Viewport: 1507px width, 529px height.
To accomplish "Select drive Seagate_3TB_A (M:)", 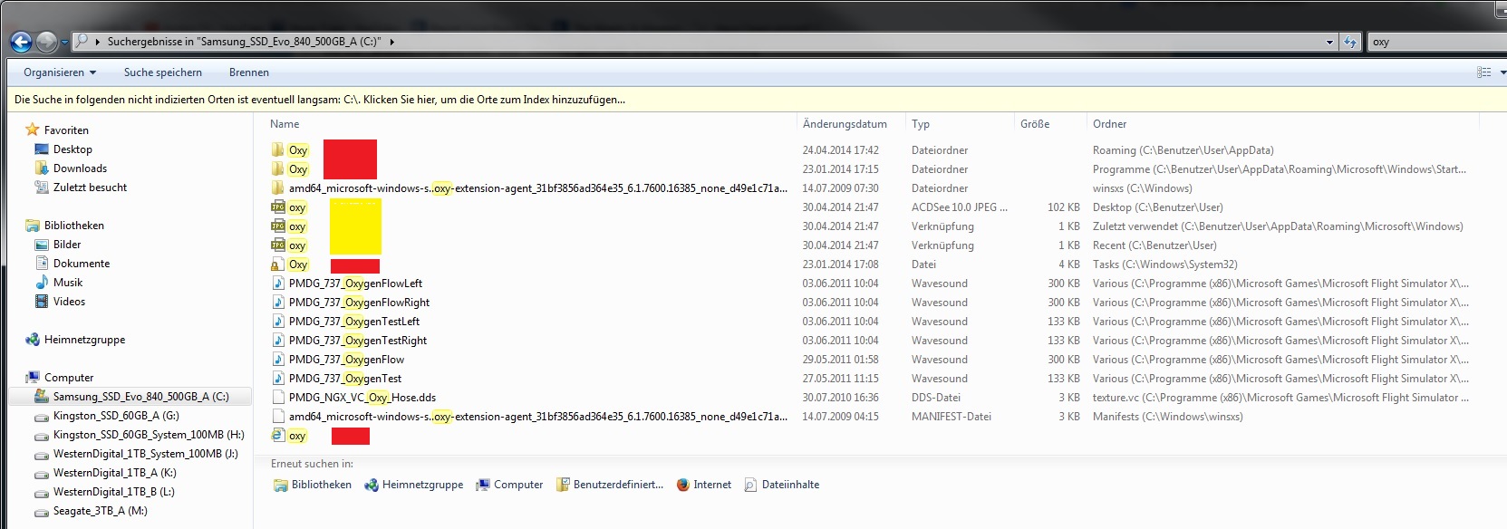I will click(100, 511).
